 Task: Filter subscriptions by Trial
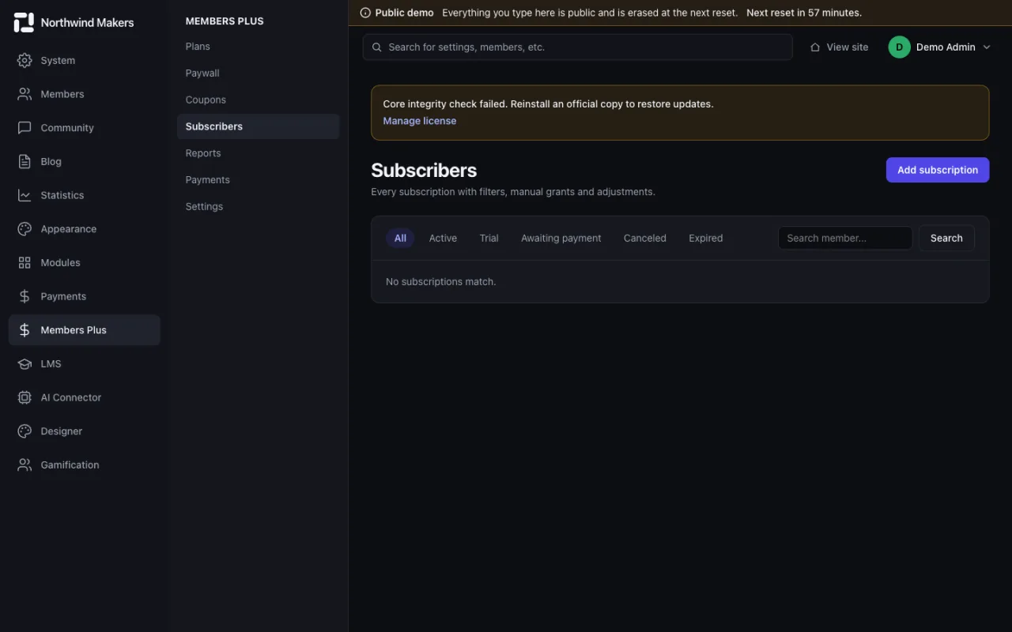point(489,238)
